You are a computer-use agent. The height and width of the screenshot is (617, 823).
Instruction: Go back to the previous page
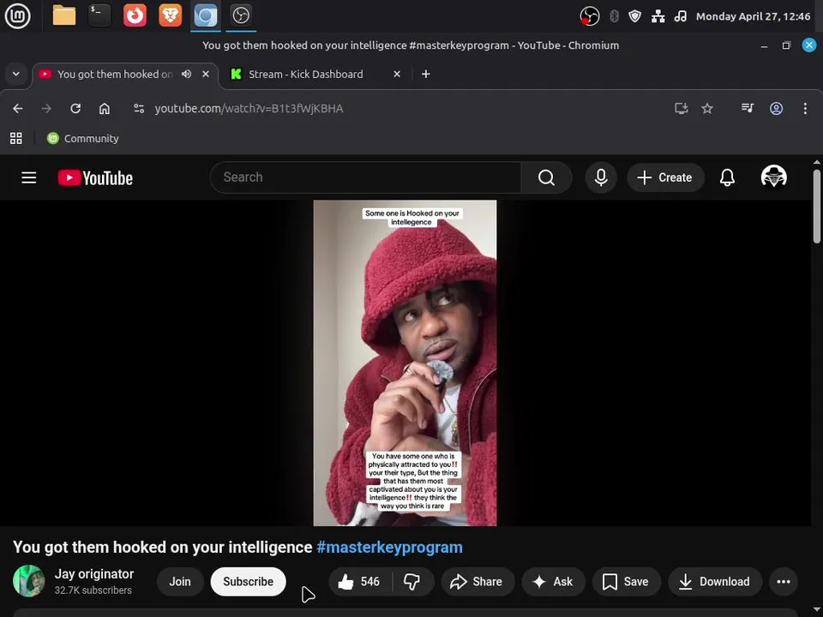tap(18, 109)
